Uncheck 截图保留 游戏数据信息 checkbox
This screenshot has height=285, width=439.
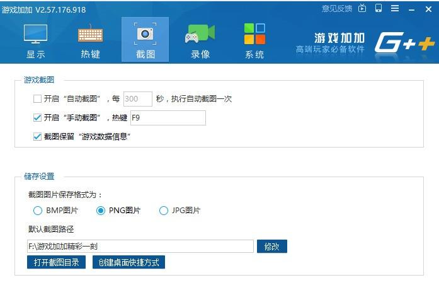click(37, 136)
